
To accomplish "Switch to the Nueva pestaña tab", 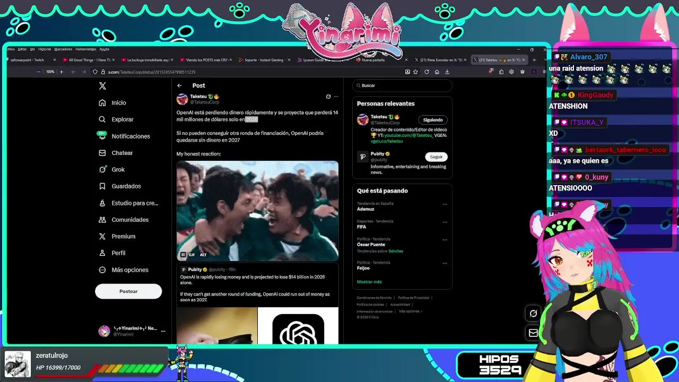I will coord(381,60).
